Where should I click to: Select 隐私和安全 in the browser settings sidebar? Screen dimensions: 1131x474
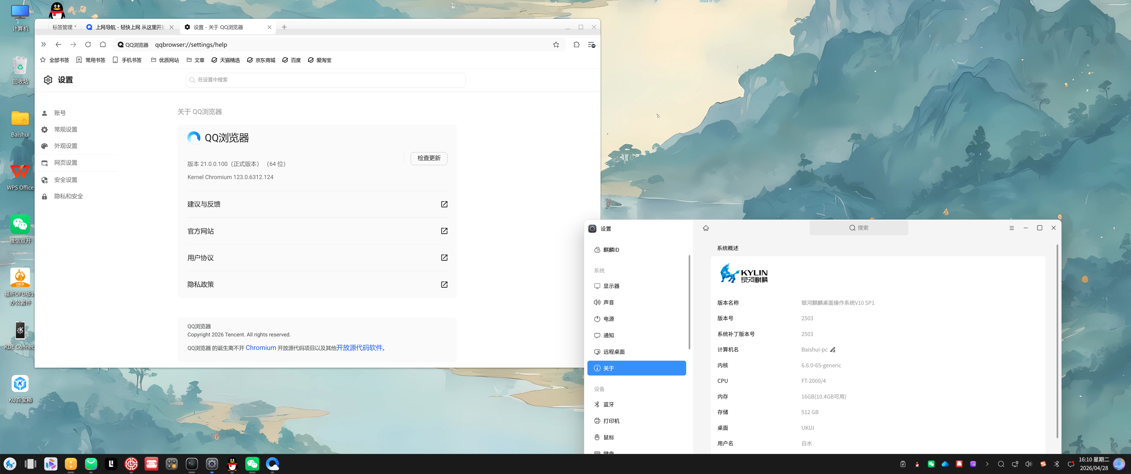coord(68,196)
